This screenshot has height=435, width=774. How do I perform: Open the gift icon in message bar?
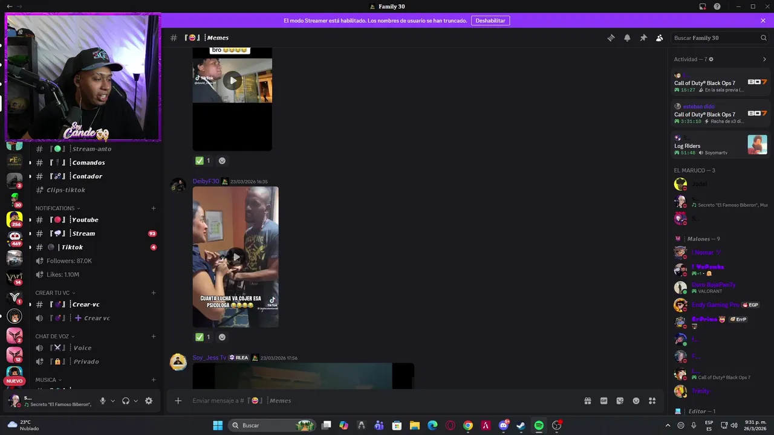coord(587,401)
